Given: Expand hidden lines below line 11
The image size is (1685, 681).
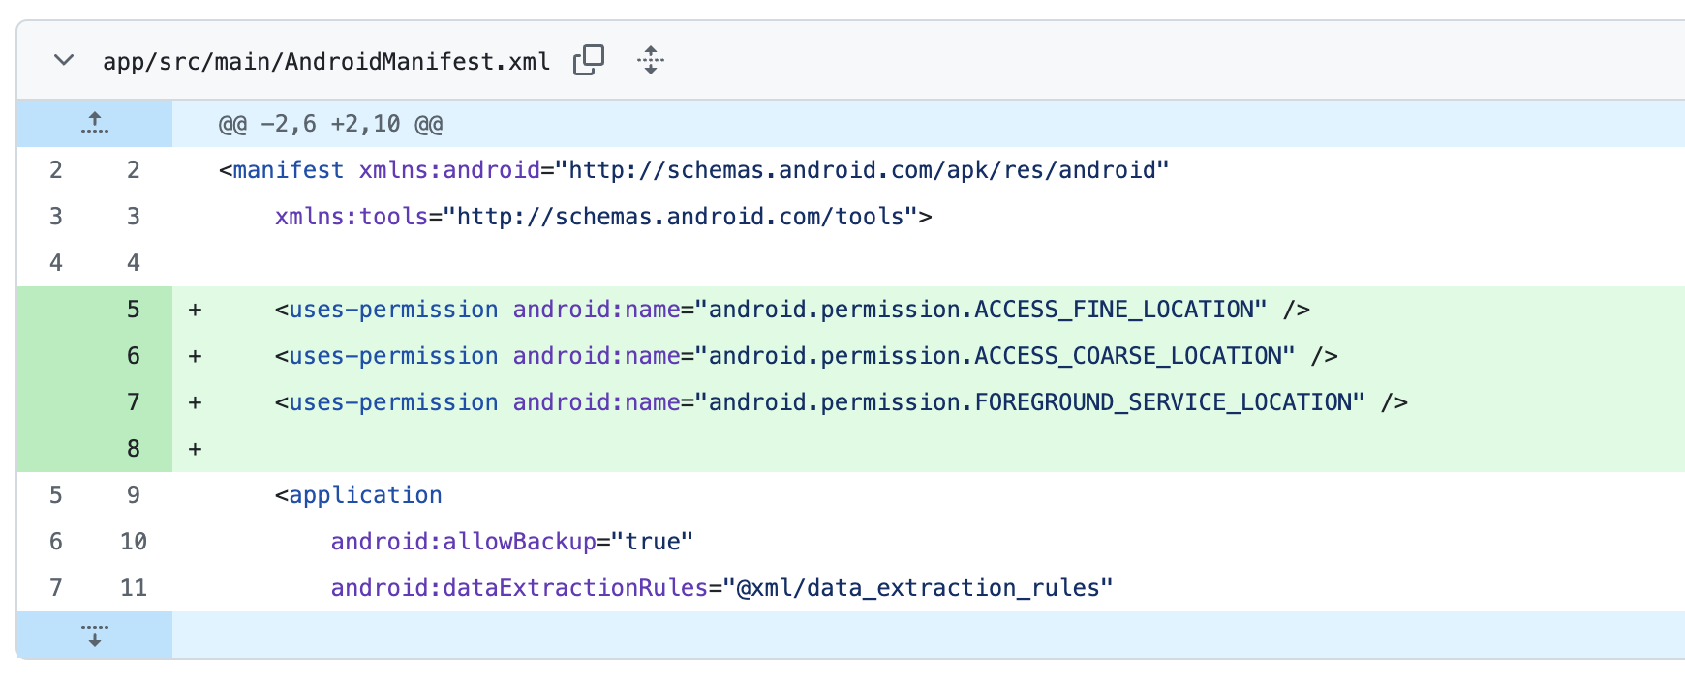Looking at the screenshot, I should click(94, 636).
